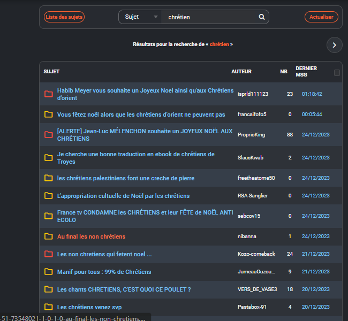This screenshot has width=348, height=321.
Task: Go to next results page arrow
Action: point(334,45)
